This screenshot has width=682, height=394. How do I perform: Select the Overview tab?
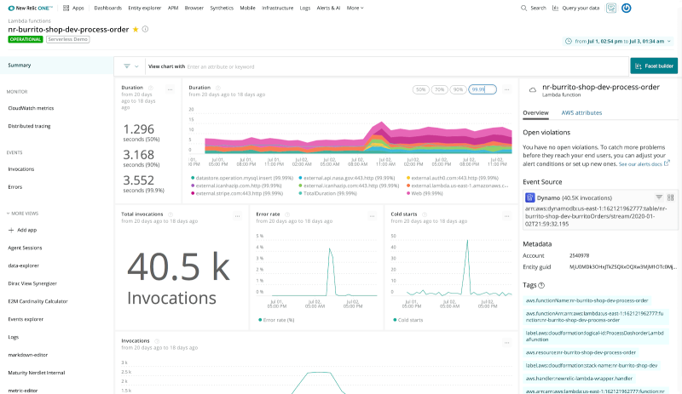coord(535,112)
